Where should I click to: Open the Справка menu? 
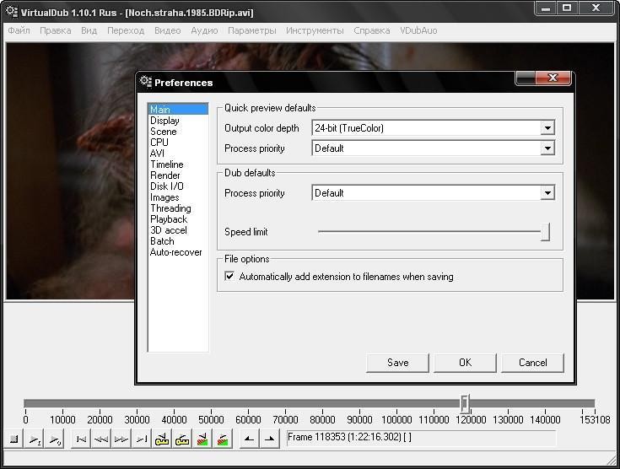(x=372, y=30)
